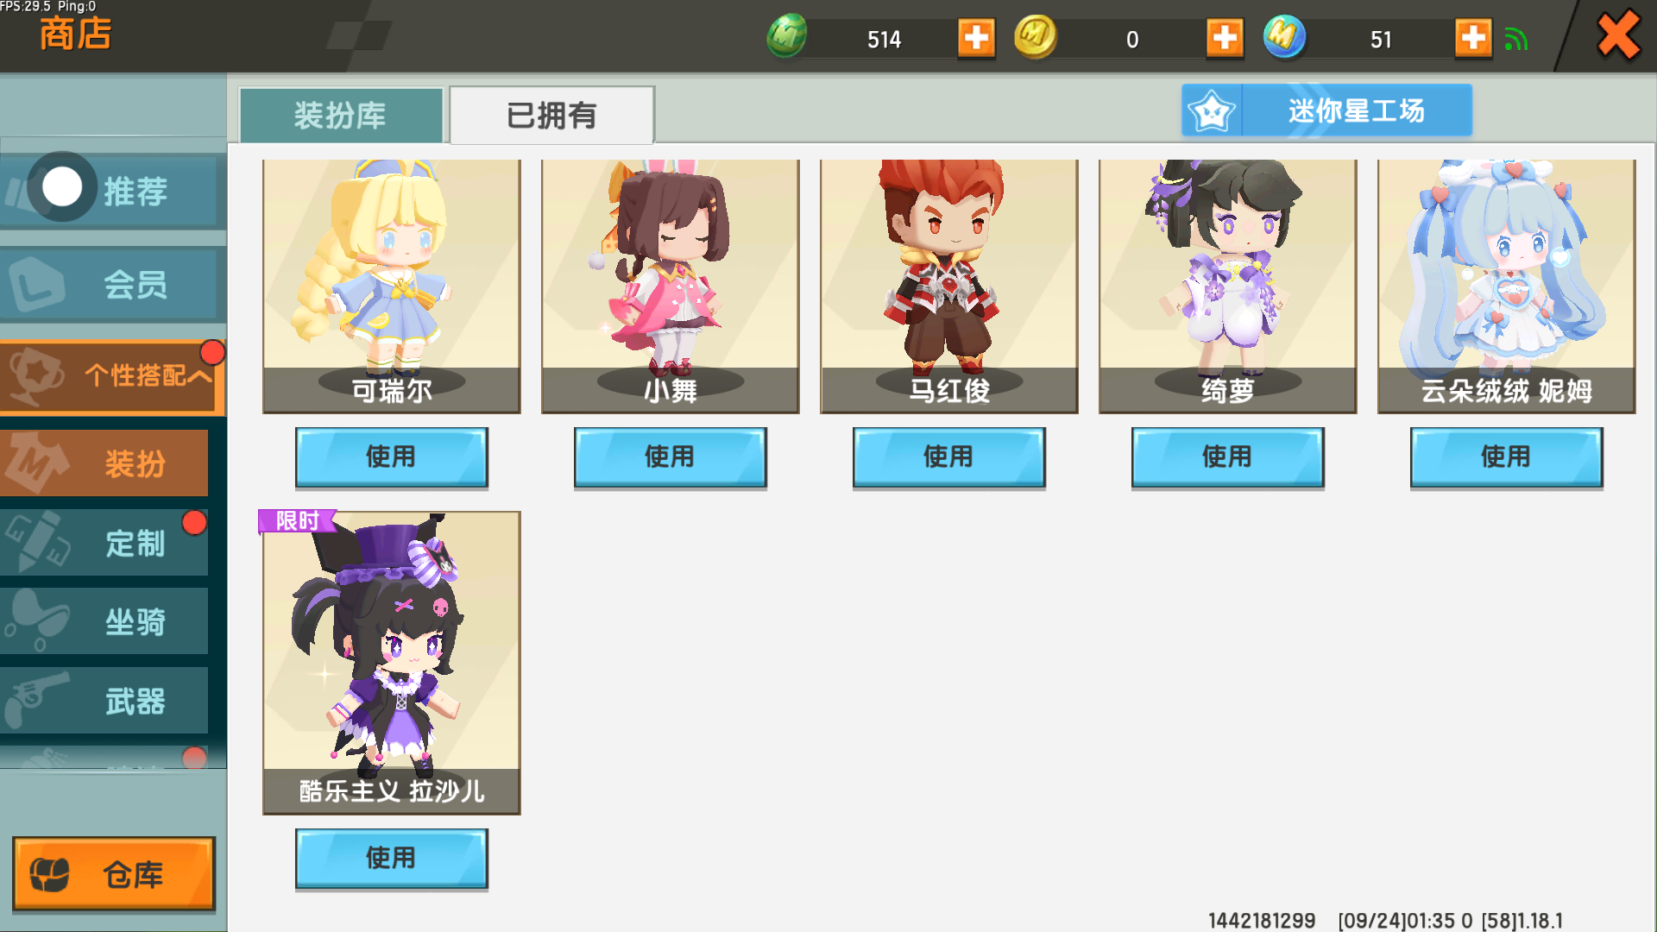Switch to the 装扮库 tab

[341, 115]
